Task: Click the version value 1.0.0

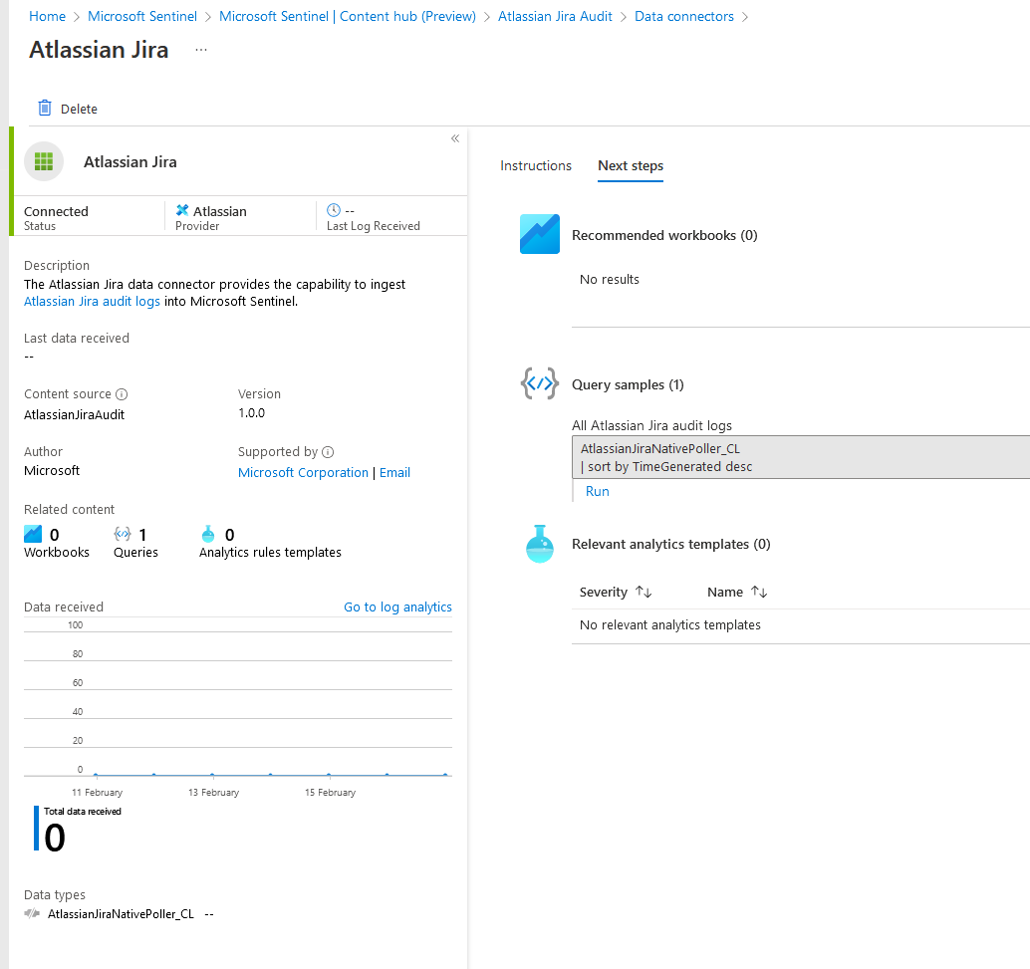Action: (252, 413)
